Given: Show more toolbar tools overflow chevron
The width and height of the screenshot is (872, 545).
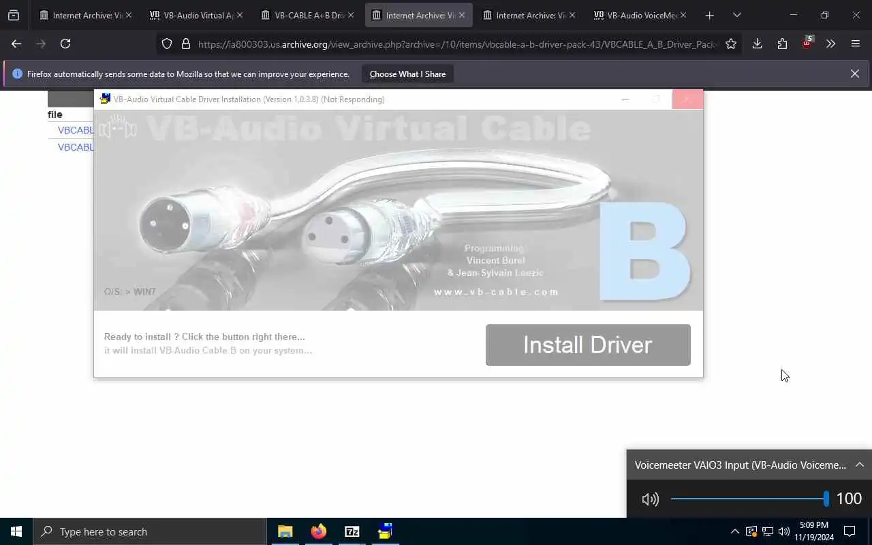Looking at the screenshot, I should [830, 44].
